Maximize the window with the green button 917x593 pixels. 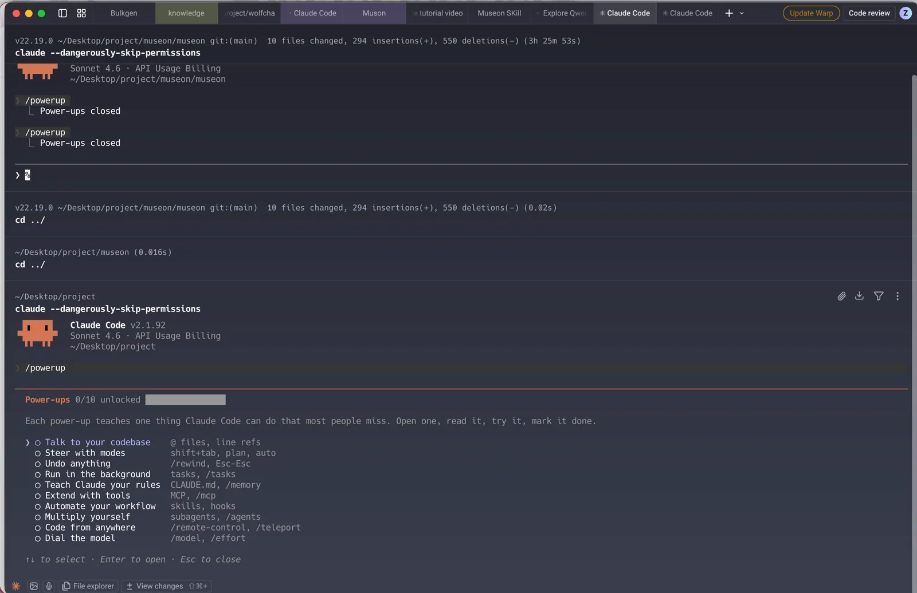[41, 13]
